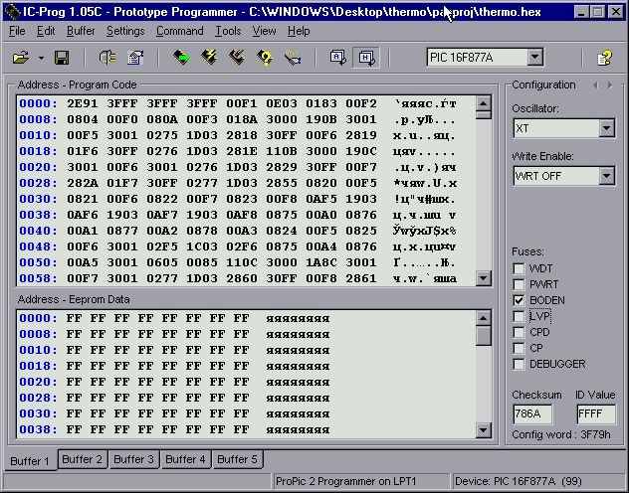Click the Eeprom Data scrollbar up arrow

[484, 318]
